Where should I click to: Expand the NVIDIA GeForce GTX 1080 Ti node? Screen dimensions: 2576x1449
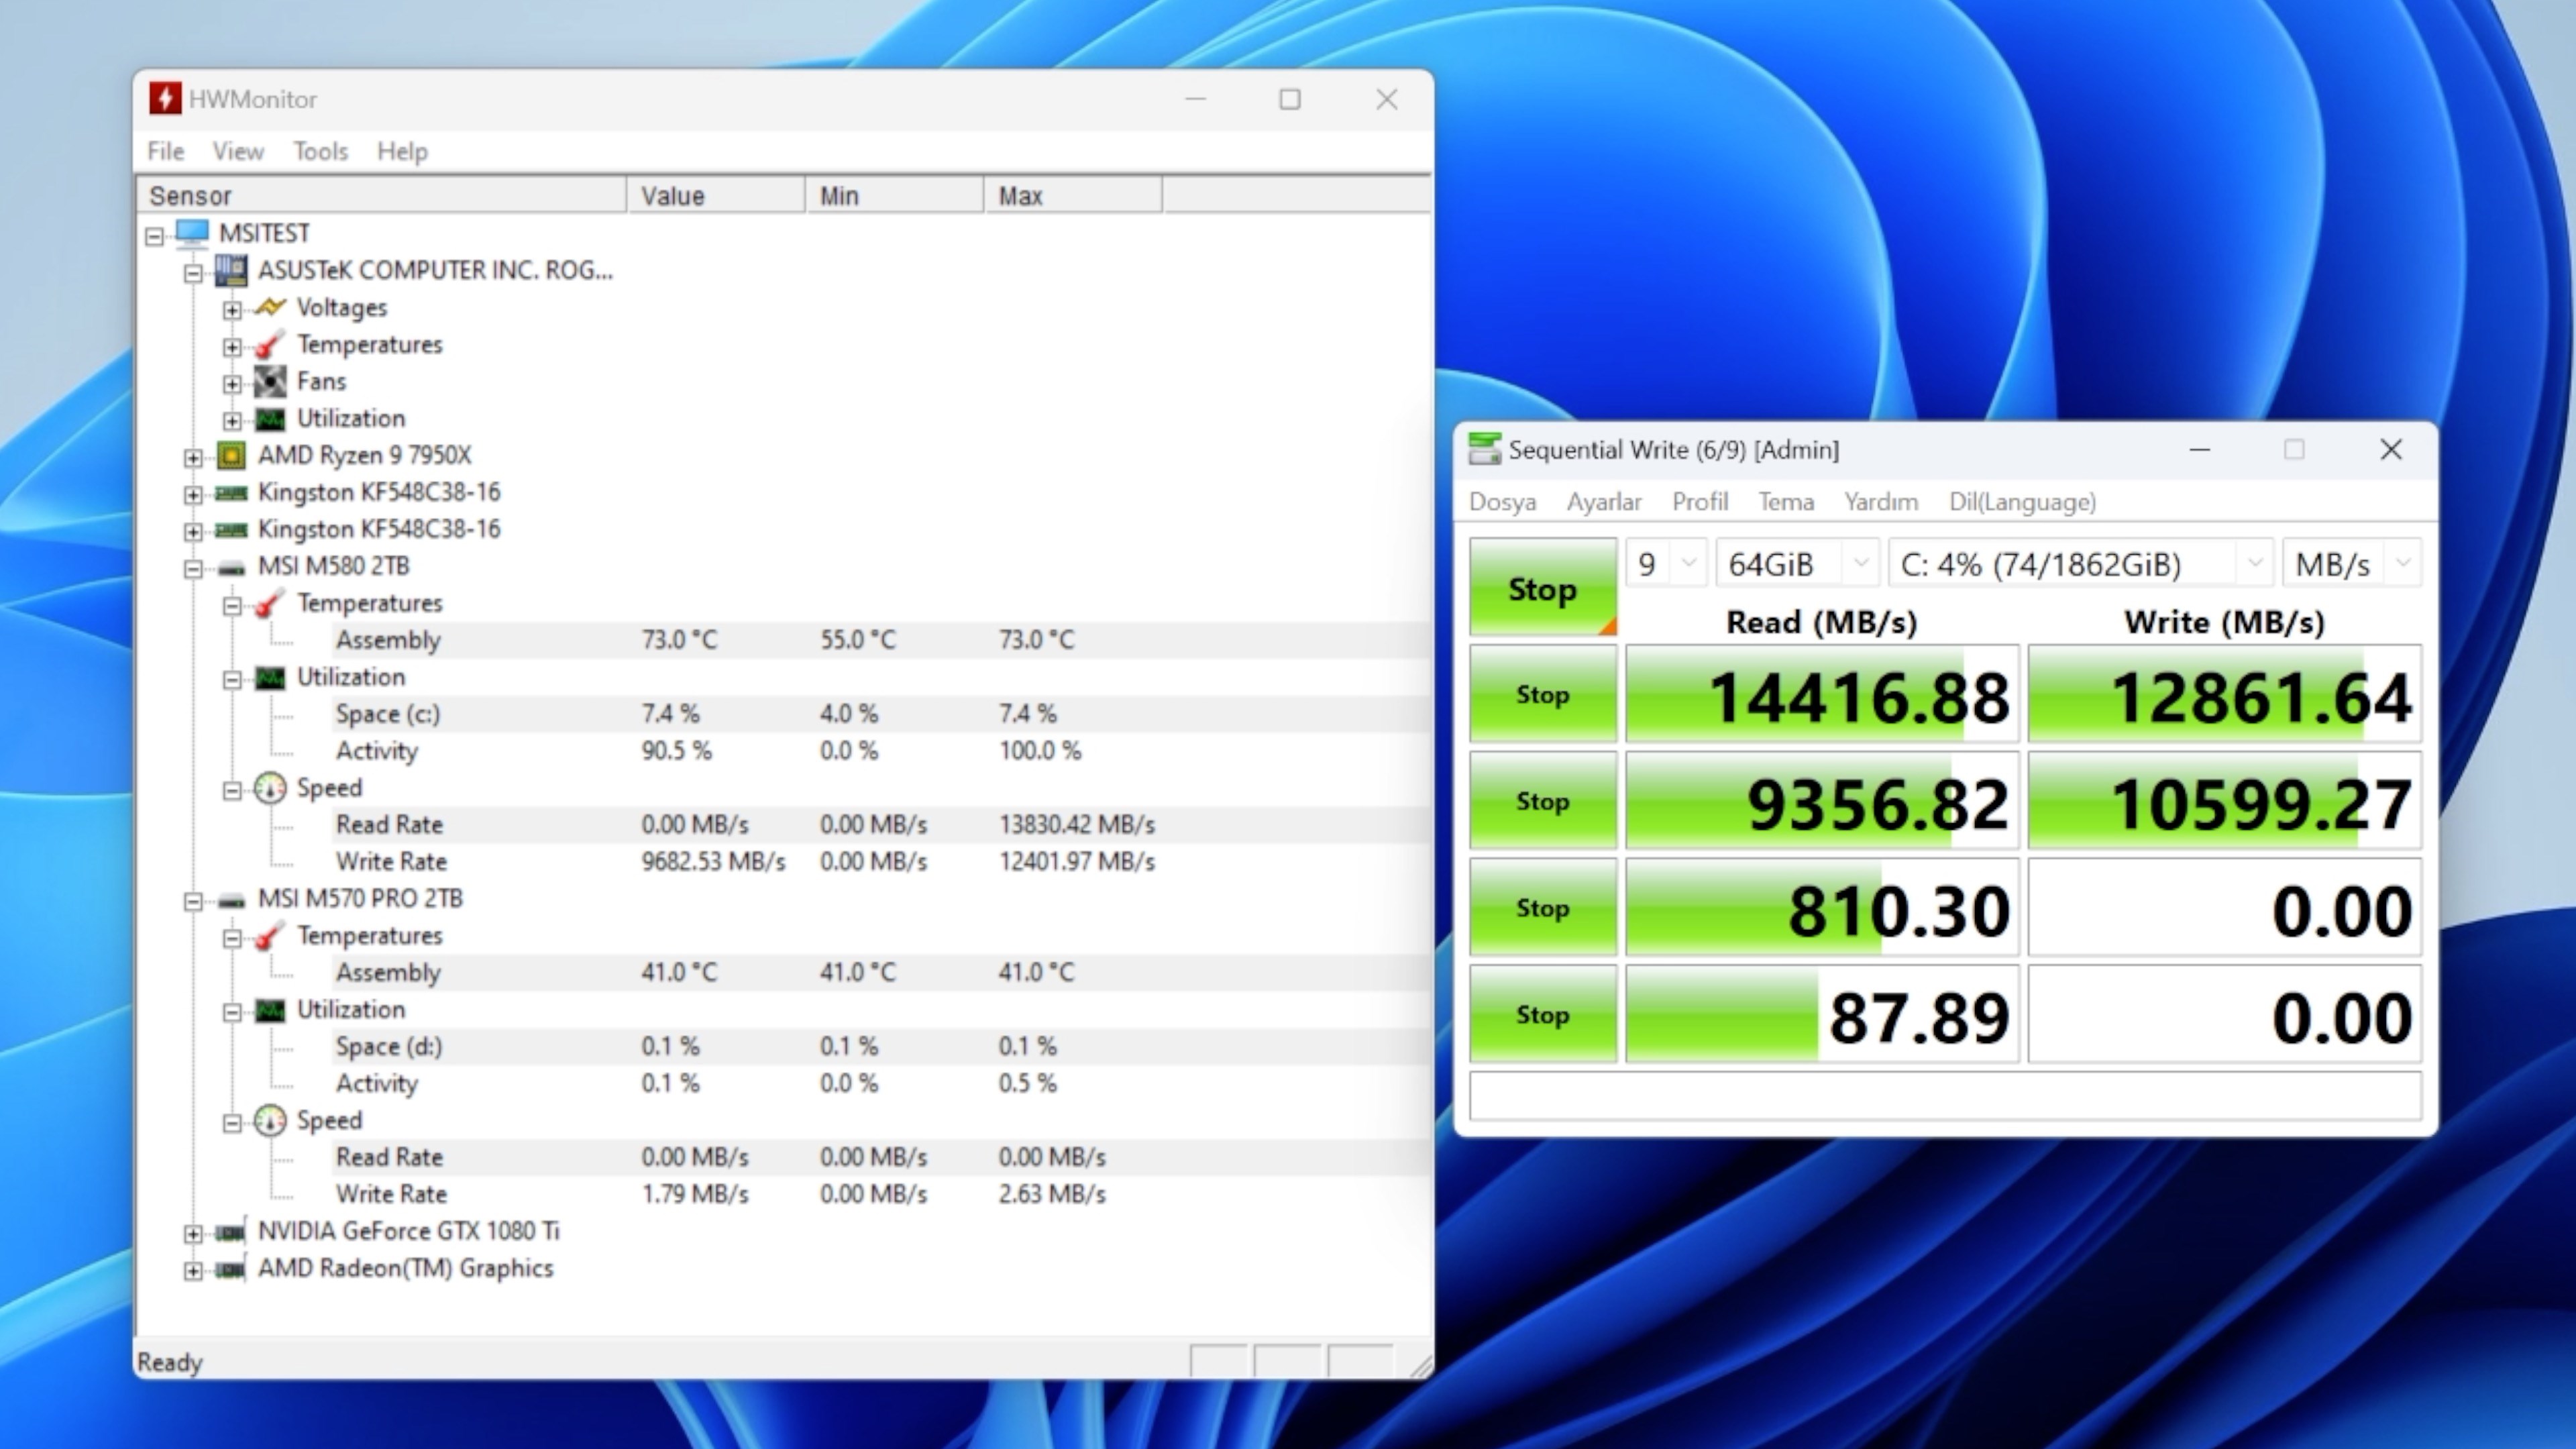tap(193, 1234)
